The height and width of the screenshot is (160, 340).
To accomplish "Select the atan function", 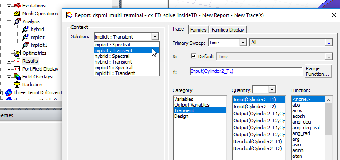I will [308, 156].
